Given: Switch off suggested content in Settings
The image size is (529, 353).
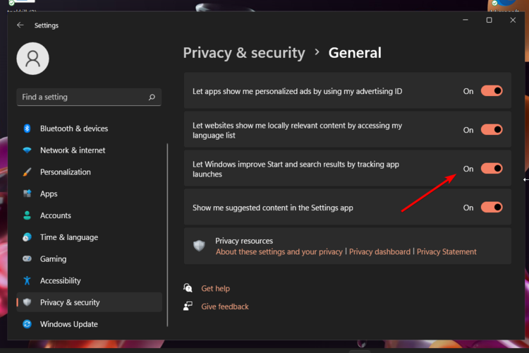Looking at the screenshot, I should point(492,208).
